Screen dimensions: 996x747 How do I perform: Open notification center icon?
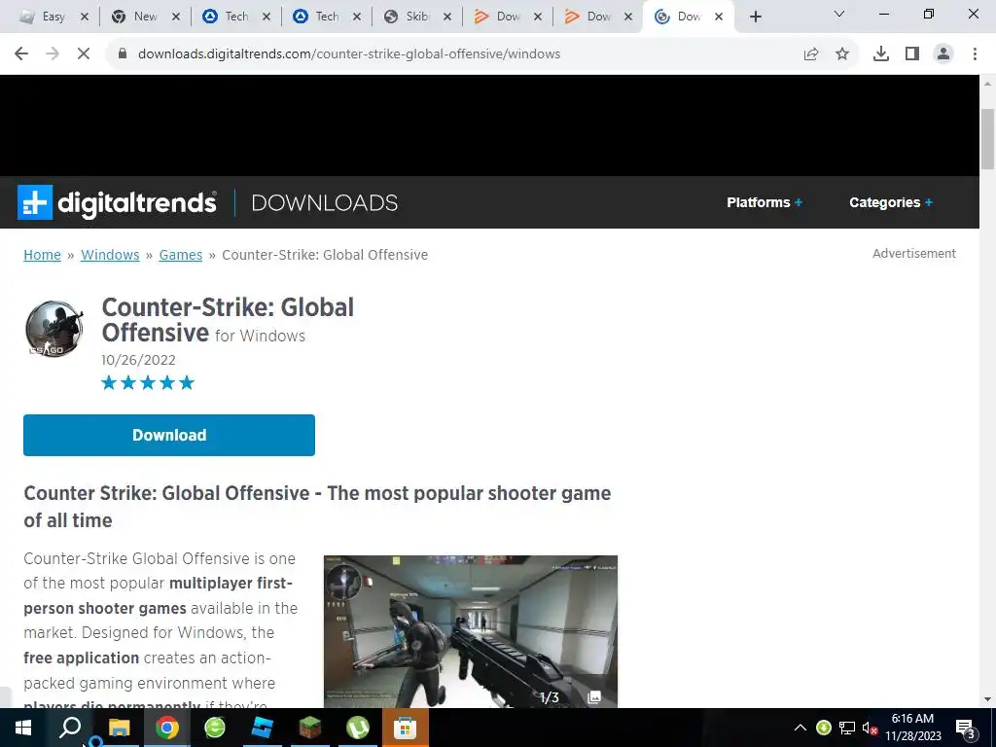[x=966, y=729]
